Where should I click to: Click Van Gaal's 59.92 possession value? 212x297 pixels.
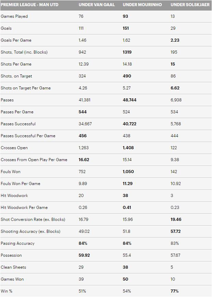[x=84, y=255]
